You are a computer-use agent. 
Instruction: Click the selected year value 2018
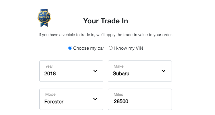[50, 74]
